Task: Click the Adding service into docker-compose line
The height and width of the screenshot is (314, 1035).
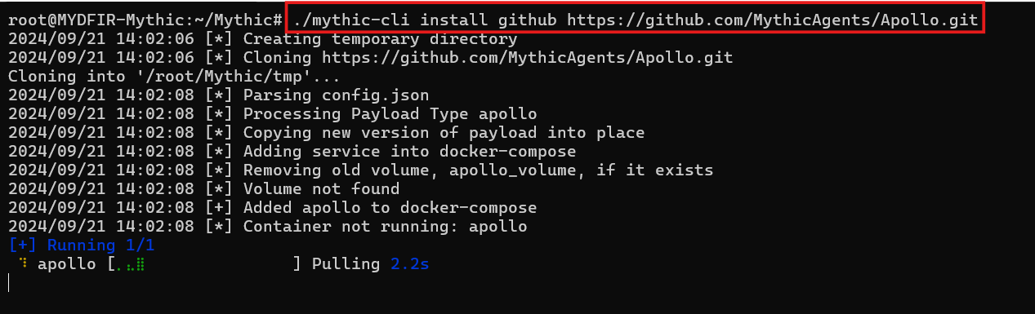Action: tap(292, 152)
